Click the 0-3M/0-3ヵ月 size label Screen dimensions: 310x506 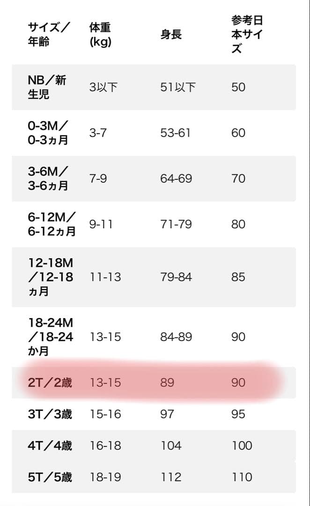tap(48, 133)
